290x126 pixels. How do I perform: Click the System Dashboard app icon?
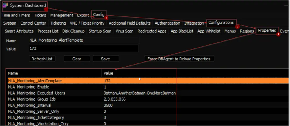tap(5, 5)
